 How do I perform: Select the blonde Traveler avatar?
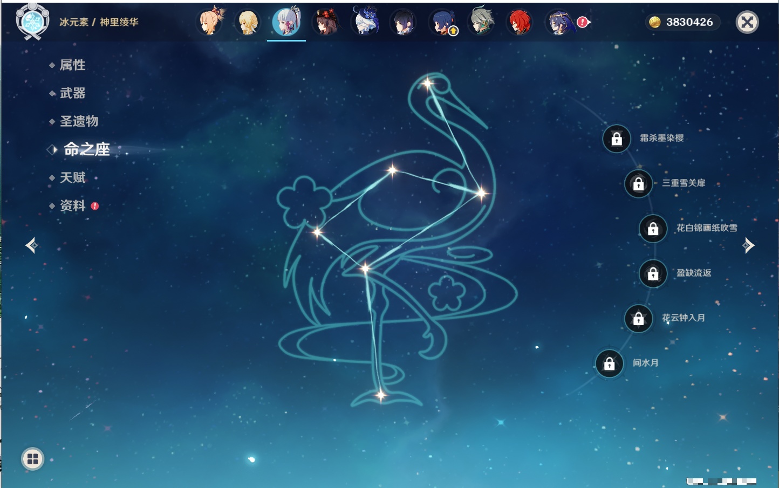(248, 22)
